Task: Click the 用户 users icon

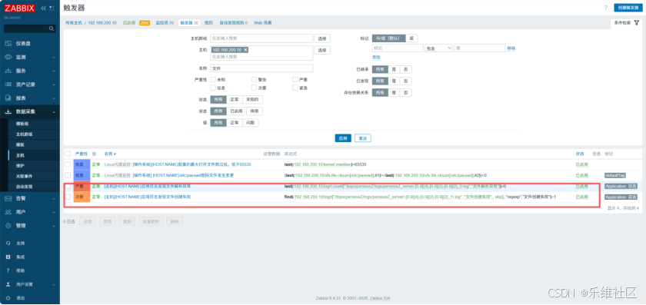Action: point(8,212)
